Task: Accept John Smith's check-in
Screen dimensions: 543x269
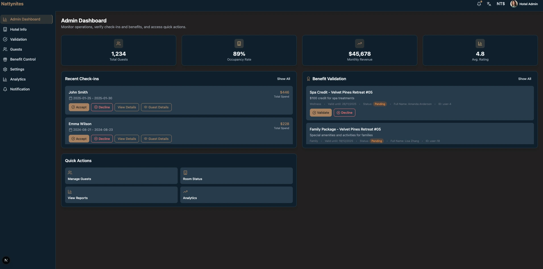Action: [79, 107]
